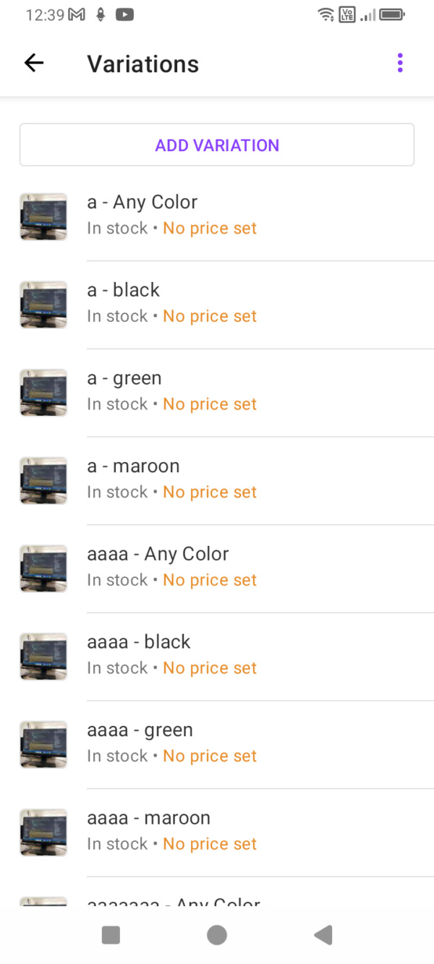This screenshot has width=434, height=964.
Task: Tap thumbnail of a - maroon variation
Action: coord(43,481)
